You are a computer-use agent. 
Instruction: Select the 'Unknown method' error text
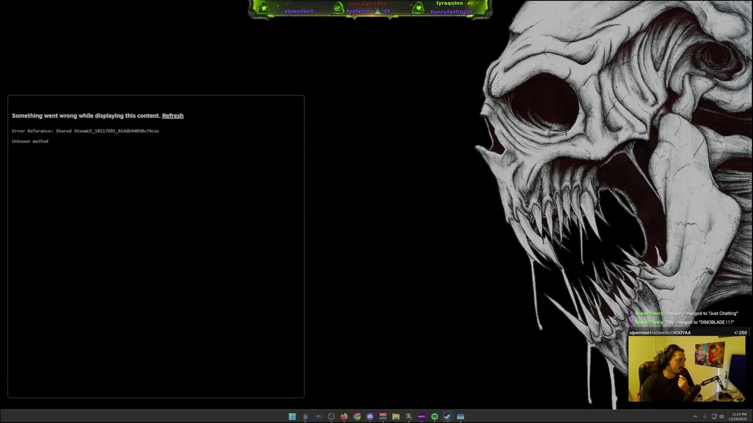(30, 141)
